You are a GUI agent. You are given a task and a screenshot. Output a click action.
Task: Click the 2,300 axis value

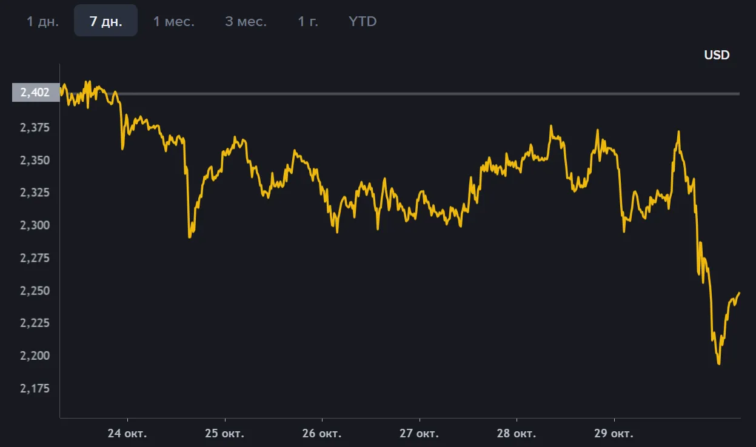35,225
